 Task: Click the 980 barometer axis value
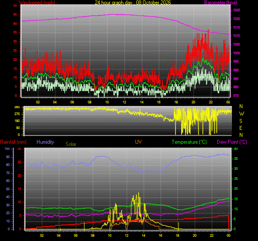click(x=236, y=87)
